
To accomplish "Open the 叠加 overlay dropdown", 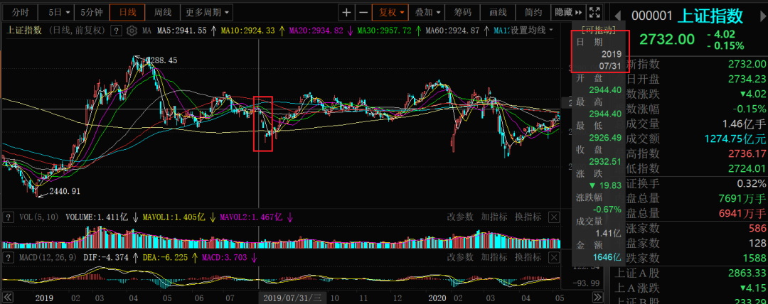I will (x=429, y=12).
